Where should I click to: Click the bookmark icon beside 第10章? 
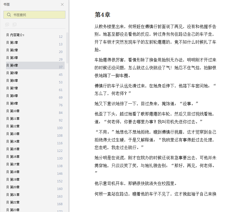[x=8, y=111]
